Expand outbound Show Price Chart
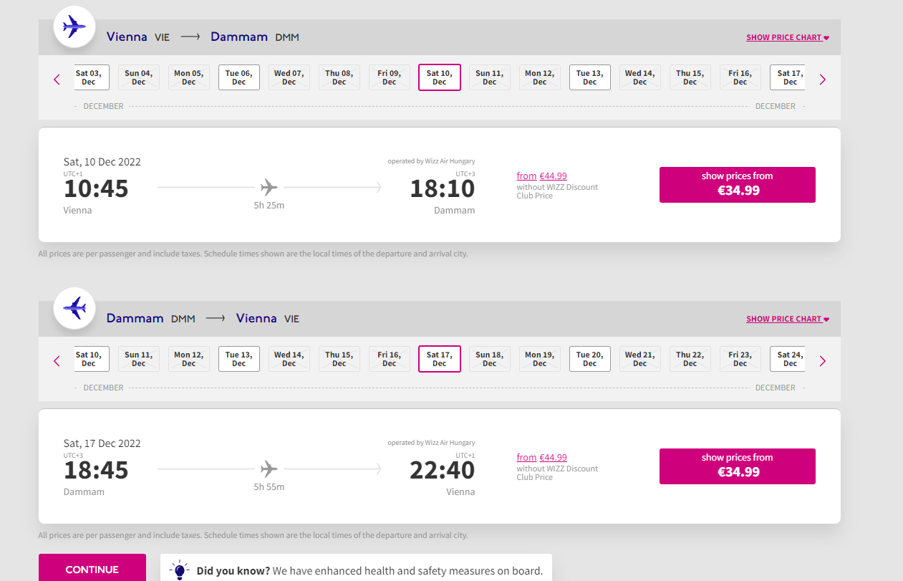This screenshot has width=903, height=581. point(787,37)
